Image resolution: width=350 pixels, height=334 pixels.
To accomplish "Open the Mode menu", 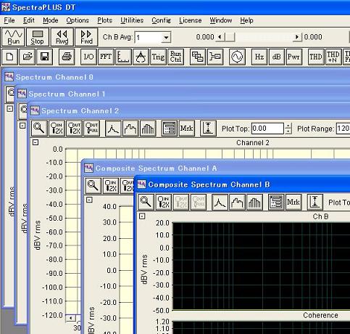I will (51, 20).
